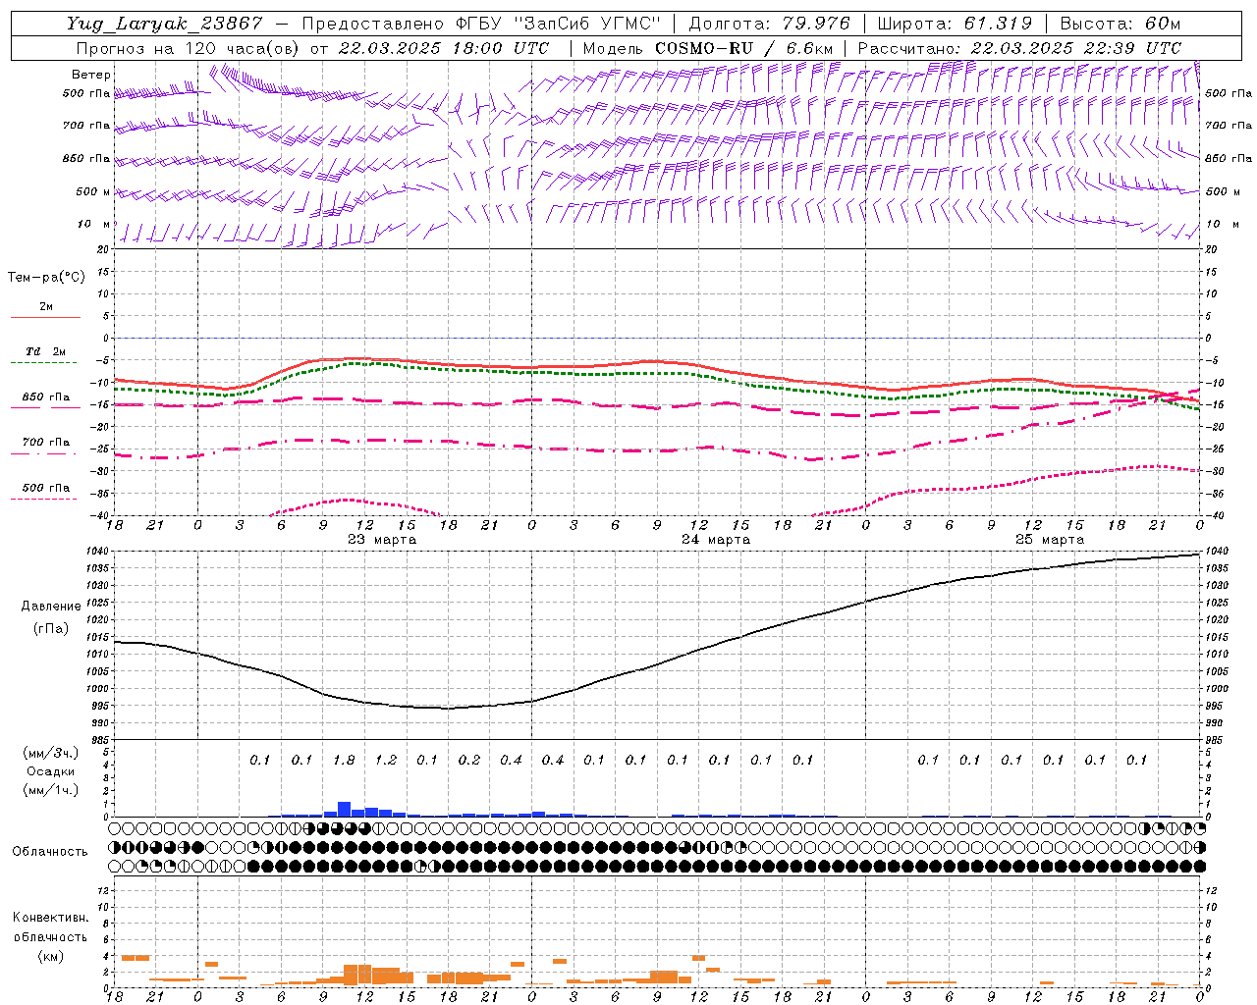Click the 'Долгота: 79.976' value
This screenshot has height=1005, width=1257.
click(769, 24)
